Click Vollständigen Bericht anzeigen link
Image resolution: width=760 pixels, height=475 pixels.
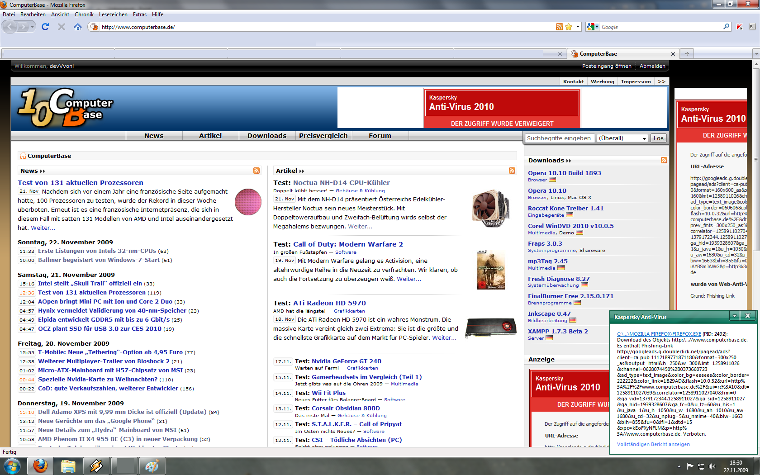(x=653, y=444)
